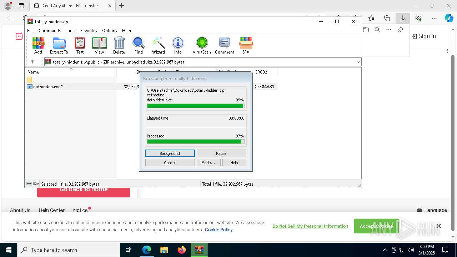This screenshot has height=257, width=457.
Task: Open downloads folder icon in panel
Action: click(366, 30)
